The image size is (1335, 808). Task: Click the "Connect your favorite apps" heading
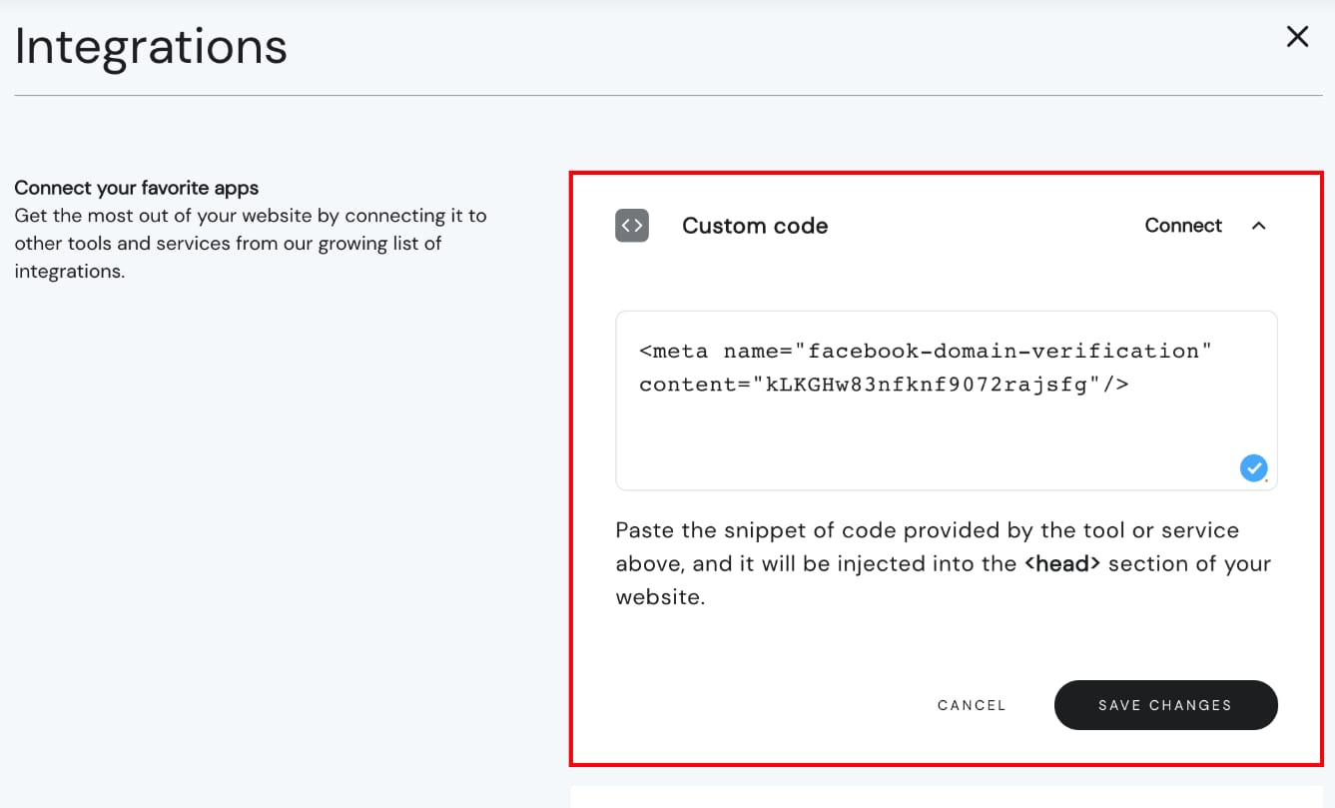[137, 188]
